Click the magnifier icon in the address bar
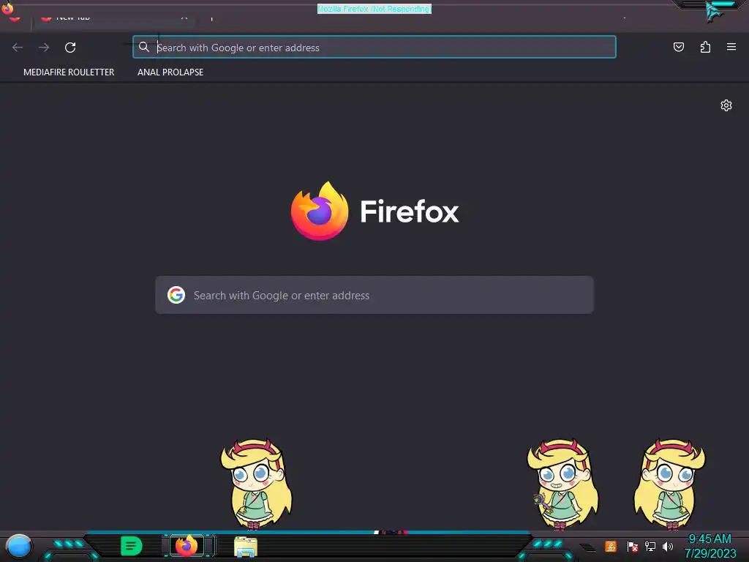Screen dimensions: 749x562 144,47
